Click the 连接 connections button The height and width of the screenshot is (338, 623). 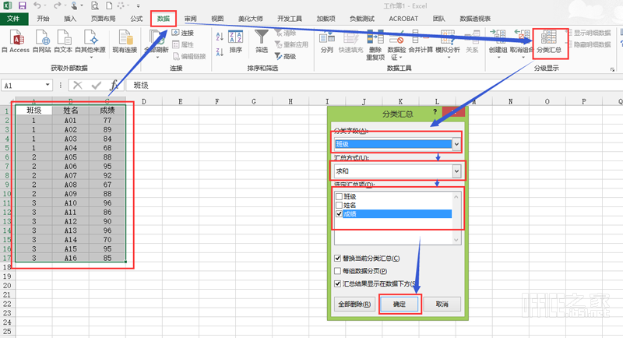[183, 33]
